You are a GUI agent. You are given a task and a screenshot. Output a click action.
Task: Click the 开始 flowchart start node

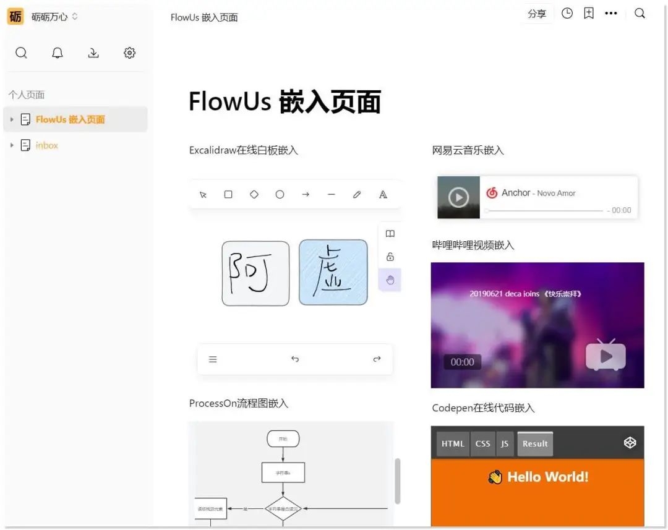point(283,439)
